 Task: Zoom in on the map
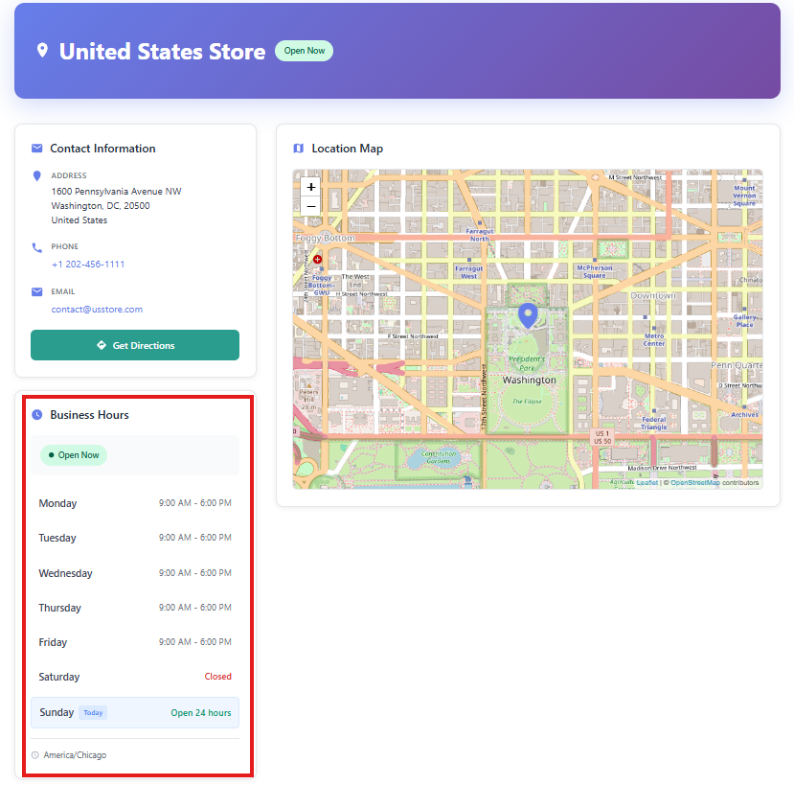(x=311, y=187)
